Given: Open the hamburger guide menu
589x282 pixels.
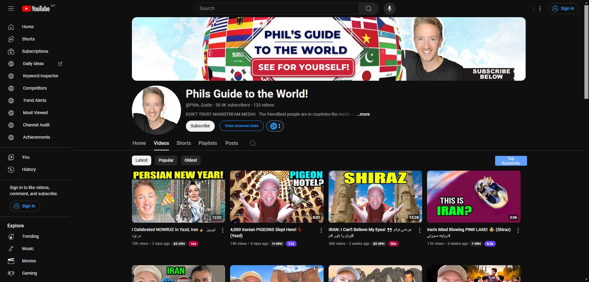Looking at the screenshot, I should 11,9.
